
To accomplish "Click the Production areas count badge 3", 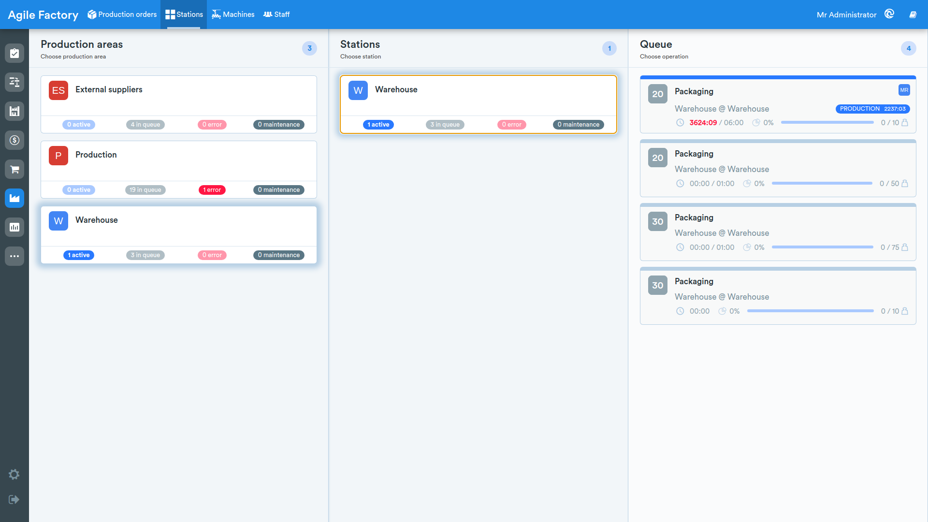I will click(x=309, y=48).
